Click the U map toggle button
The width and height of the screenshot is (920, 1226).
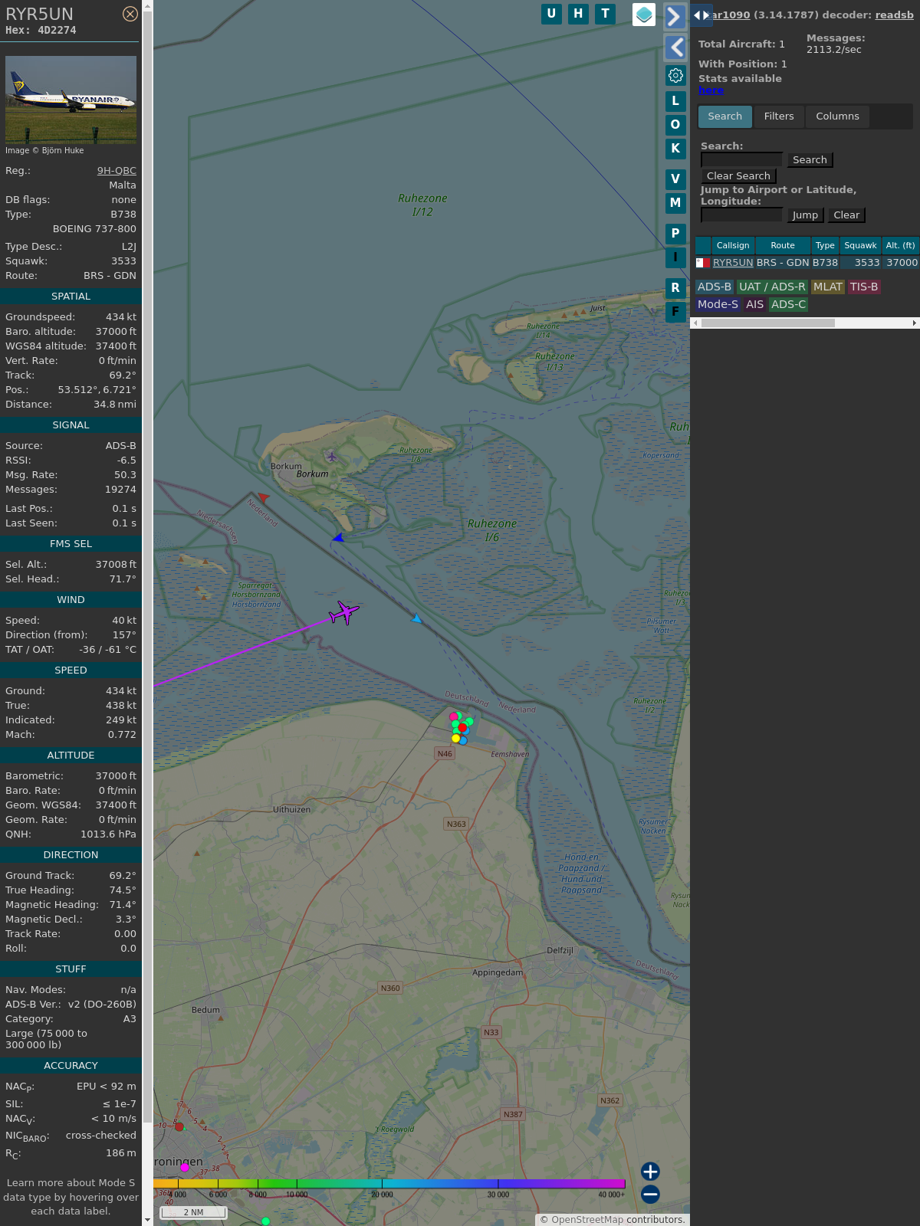tap(551, 14)
